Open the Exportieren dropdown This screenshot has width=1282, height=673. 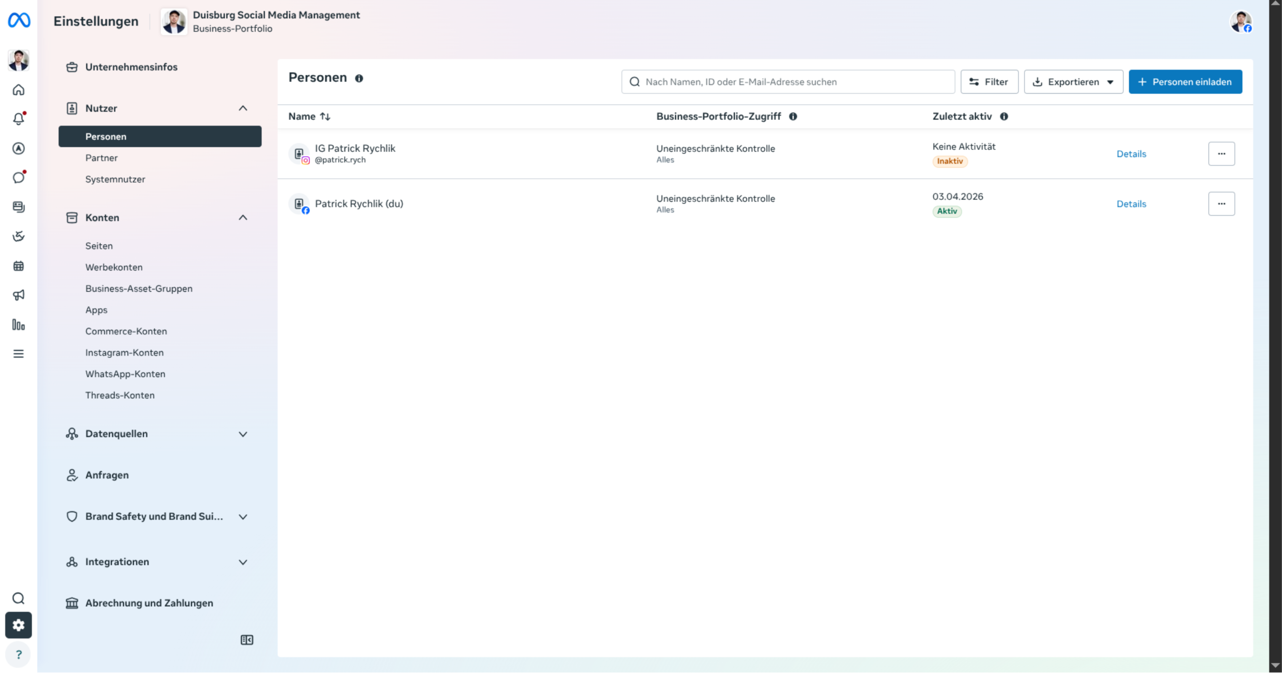point(1073,82)
